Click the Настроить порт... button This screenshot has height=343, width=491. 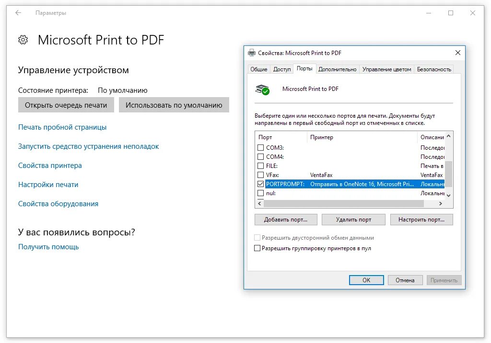tap(421, 220)
